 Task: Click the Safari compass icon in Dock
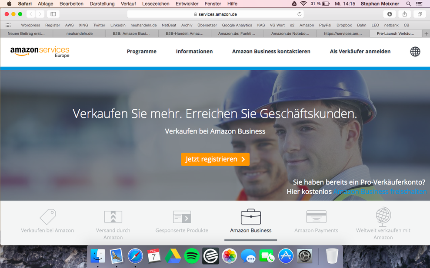coord(135,256)
